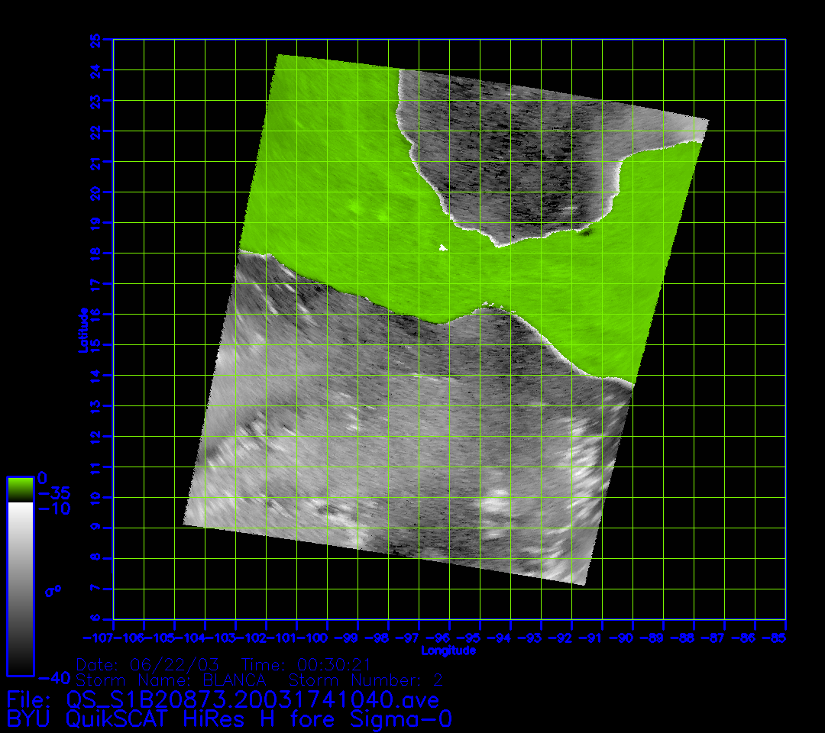Click the "BYU QuikSCAT HiRes H fore Sigma-0" title
The image size is (825, 733).
(x=229, y=719)
